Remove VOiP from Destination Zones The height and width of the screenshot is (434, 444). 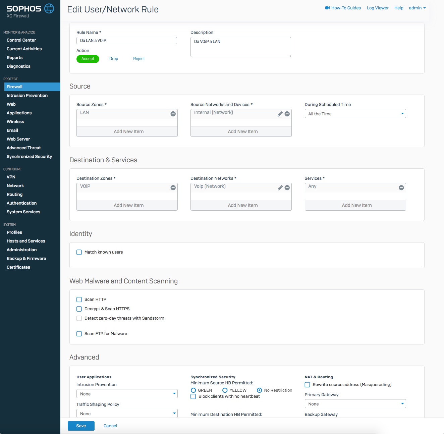pyautogui.click(x=173, y=188)
